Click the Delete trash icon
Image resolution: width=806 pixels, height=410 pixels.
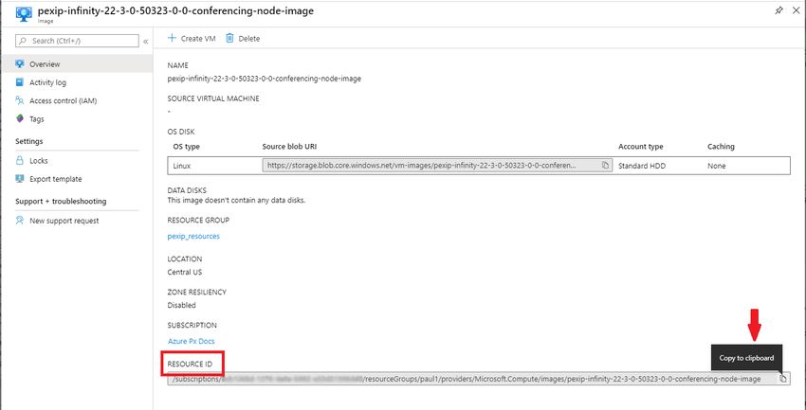click(229, 39)
